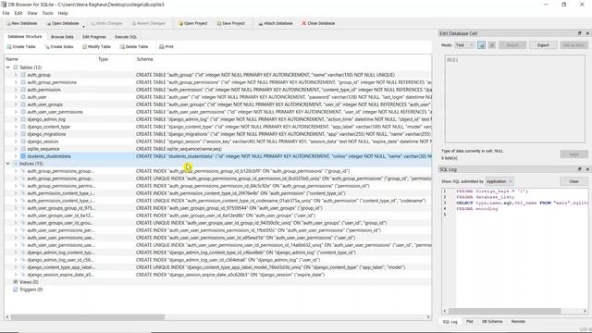The width and height of the screenshot is (592, 333).
Task: Click the auth_group table icon
Action: pos(23,75)
